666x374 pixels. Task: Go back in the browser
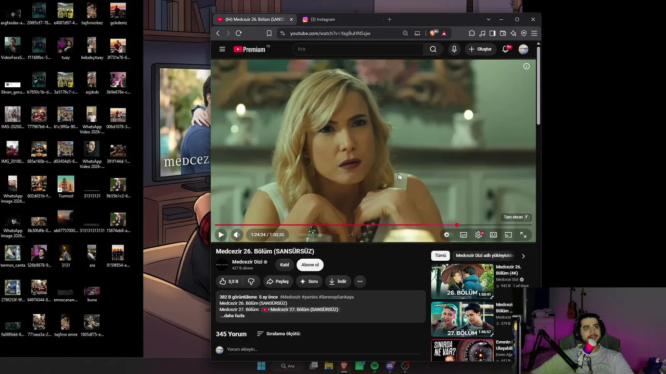218,33
